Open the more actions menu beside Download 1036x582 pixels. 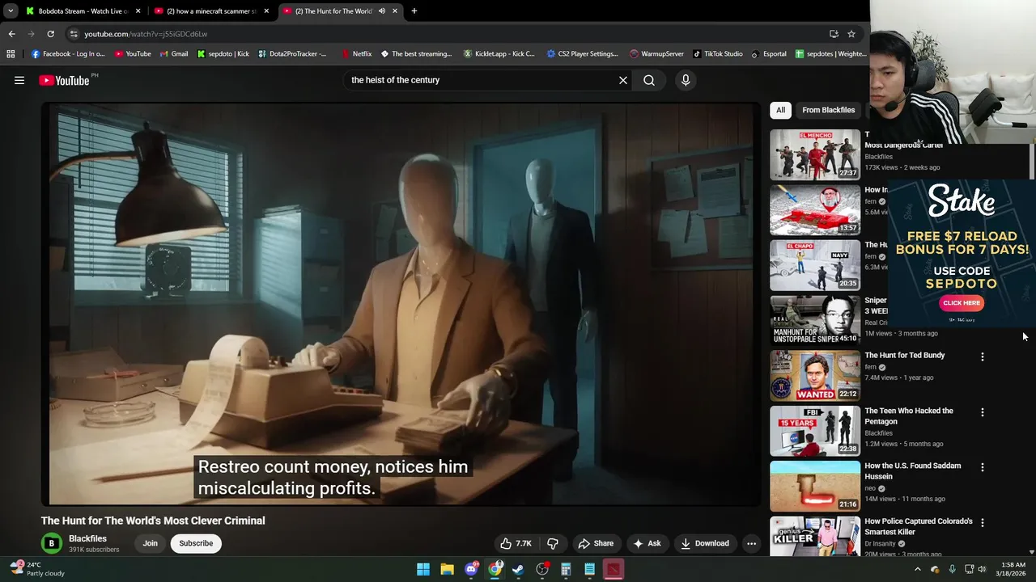click(751, 543)
